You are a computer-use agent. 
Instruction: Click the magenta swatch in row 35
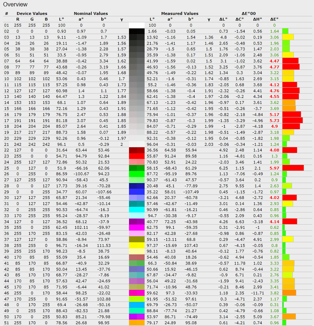pyautogui.click(x=137, y=227)
